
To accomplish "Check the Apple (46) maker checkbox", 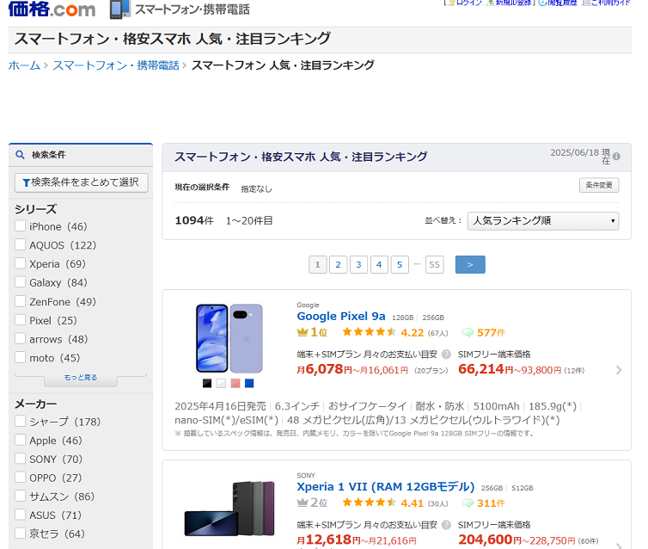I will (x=21, y=440).
